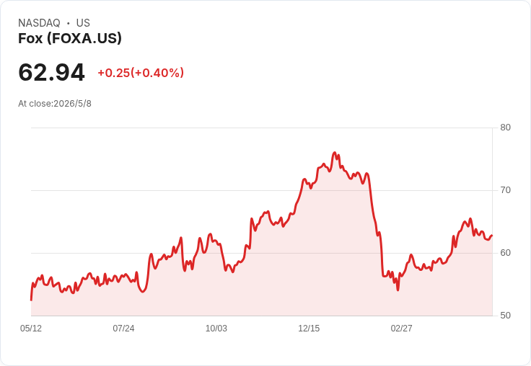This screenshot has height=366, width=531.
Task: Click the 50 price axis label
Action: (x=505, y=316)
